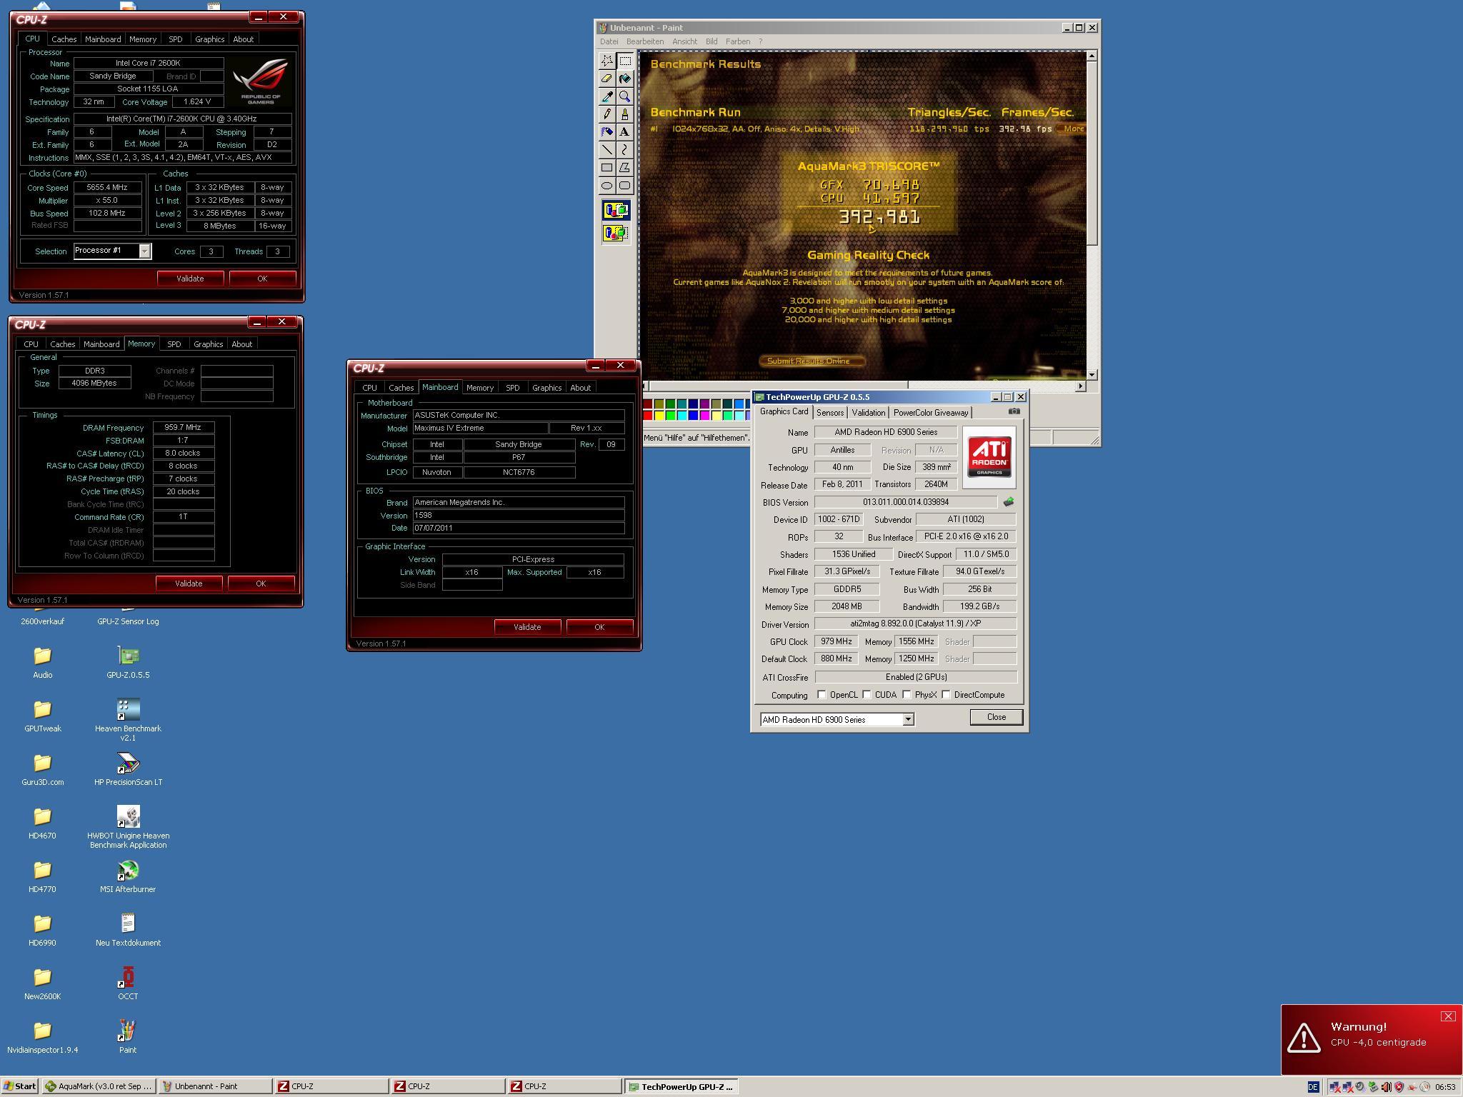
Task: Choose opaque selection mode option in Paint
Action: click(616, 211)
